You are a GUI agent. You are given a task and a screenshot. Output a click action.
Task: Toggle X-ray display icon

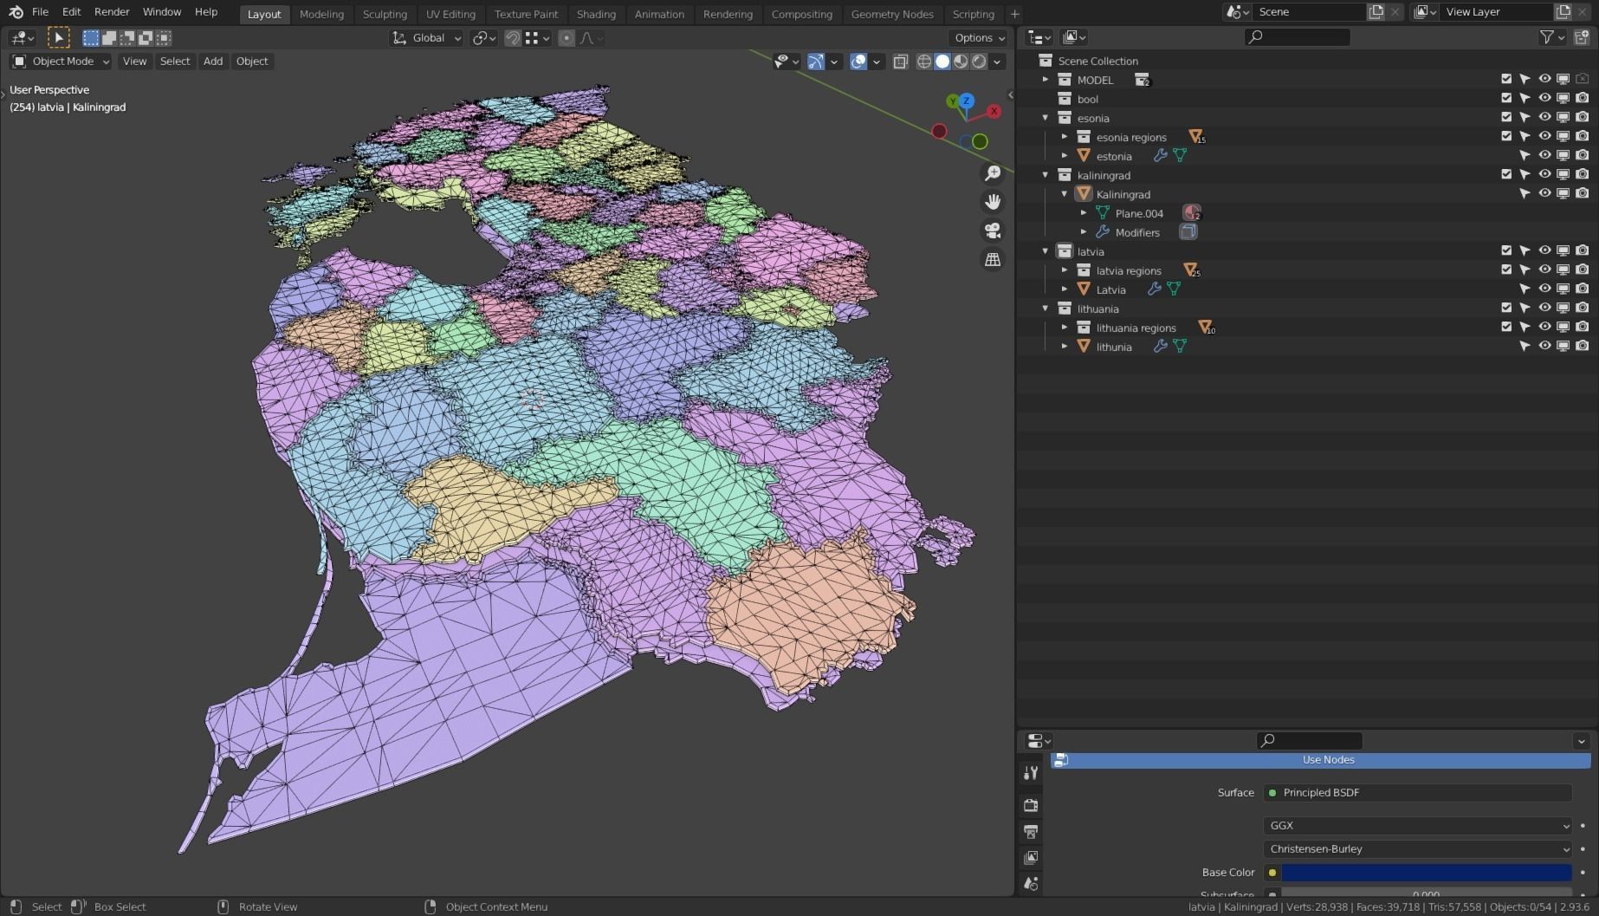tap(901, 62)
